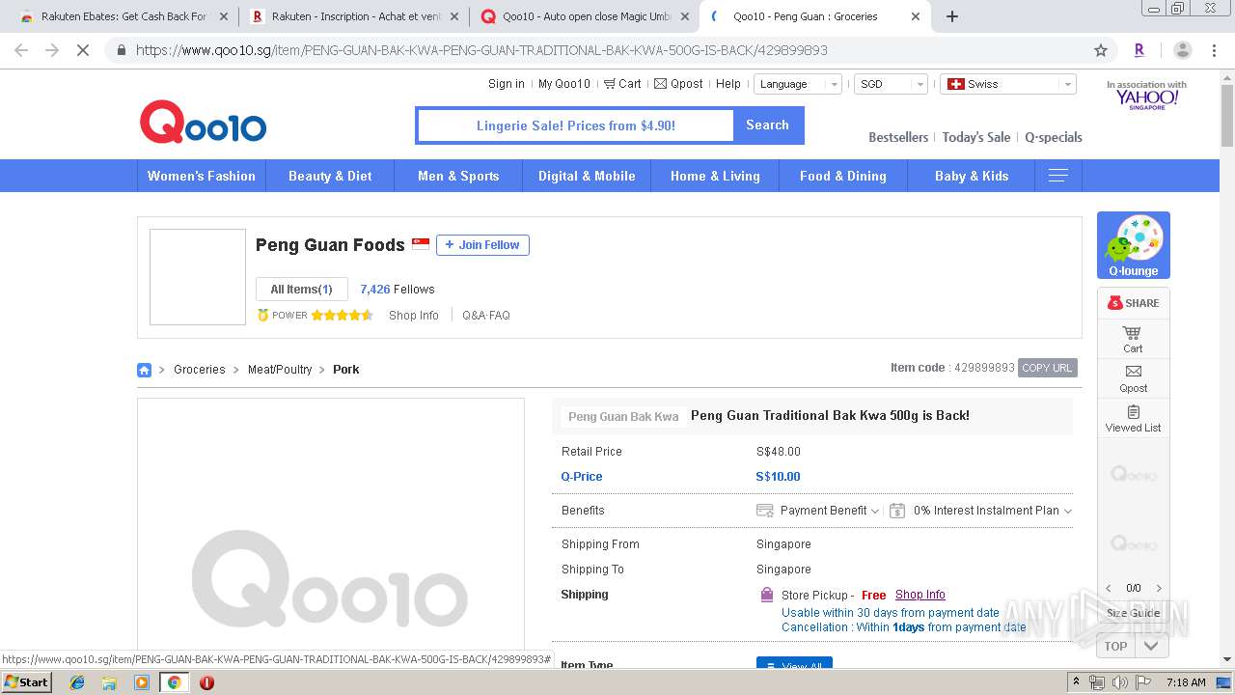Open Q-specials link
1235x695 pixels.
pos(1054,137)
